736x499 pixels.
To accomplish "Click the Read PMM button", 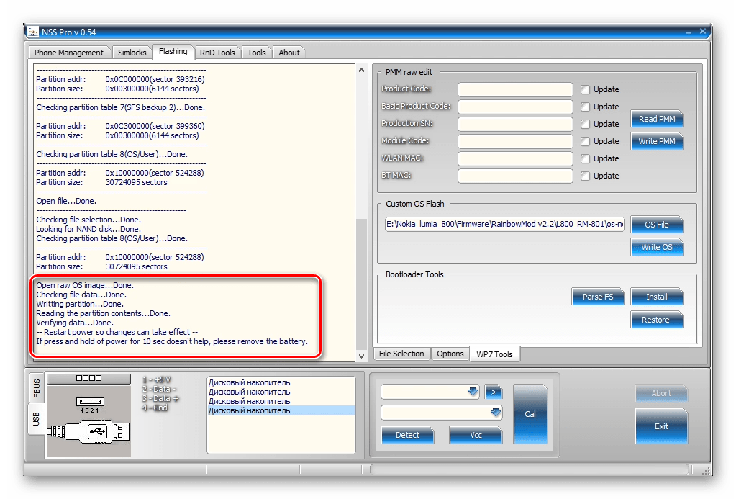I will pyautogui.click(x=657, y=119).
